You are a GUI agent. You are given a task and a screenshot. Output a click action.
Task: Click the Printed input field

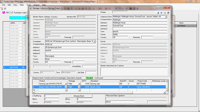[x=120, y=12]
